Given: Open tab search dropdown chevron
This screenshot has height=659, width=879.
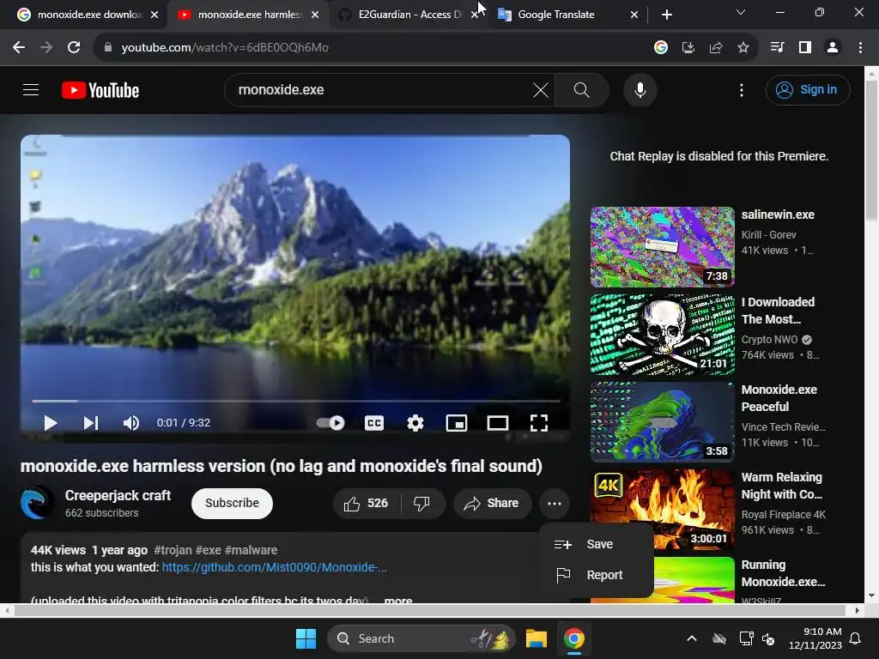Looking at the screenshot, I should tap(741, 12).
